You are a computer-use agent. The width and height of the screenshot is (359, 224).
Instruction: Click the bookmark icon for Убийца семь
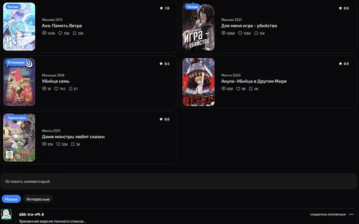[70, 88]
